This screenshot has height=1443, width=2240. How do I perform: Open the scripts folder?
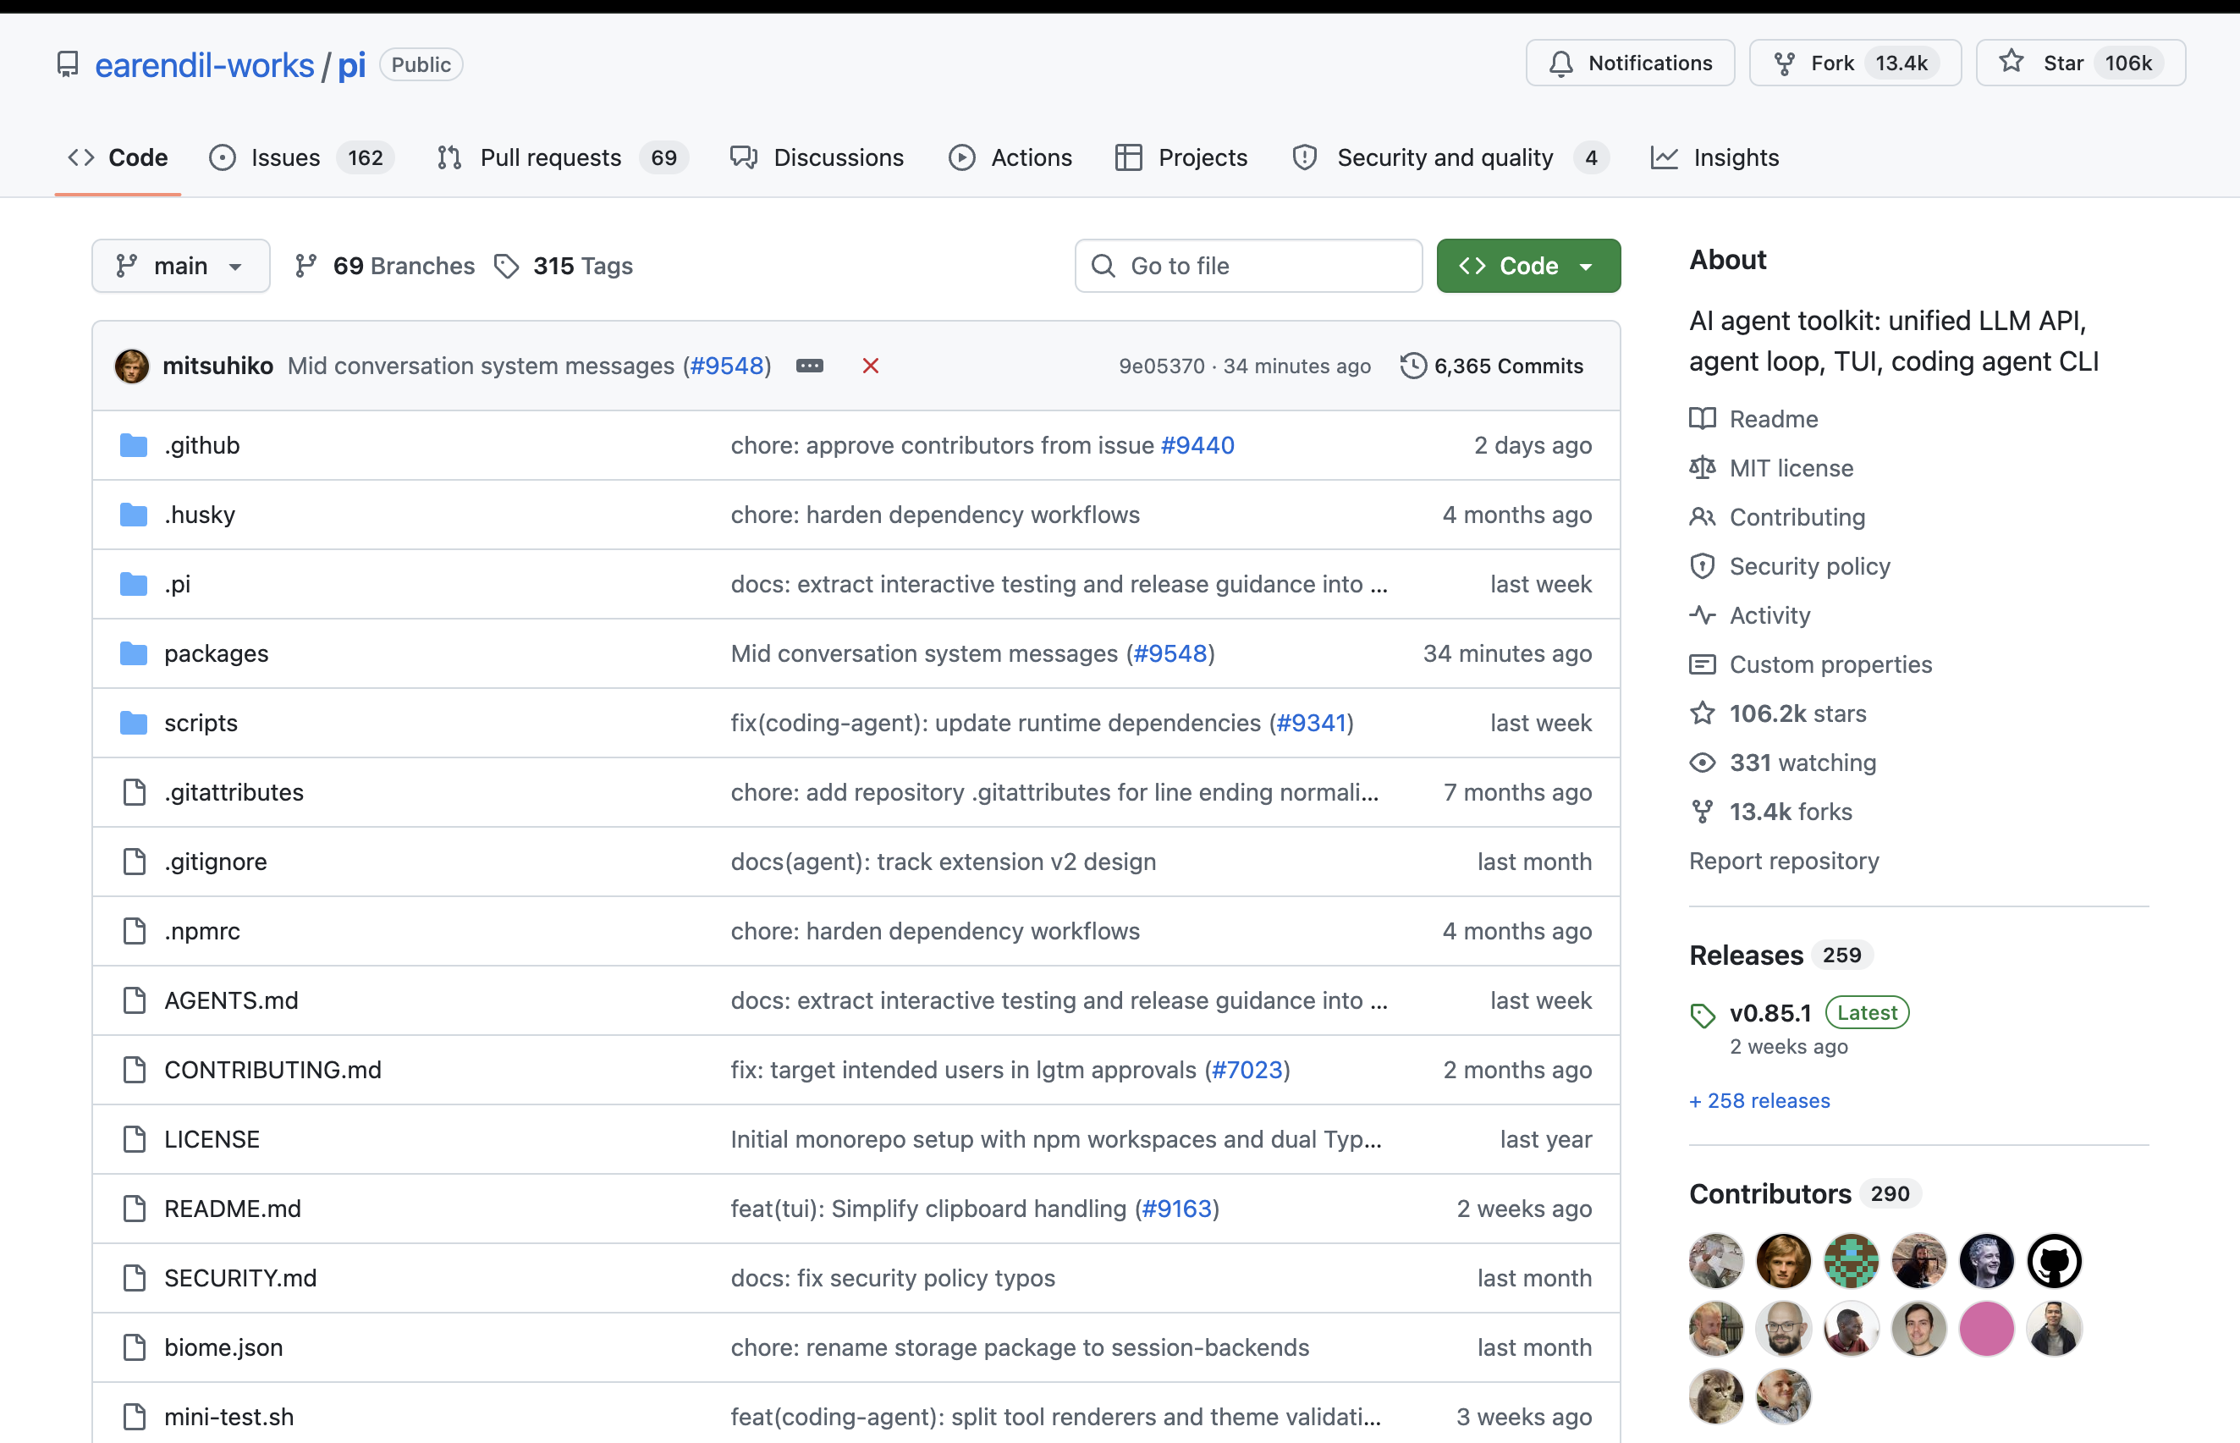click(201, 723)
